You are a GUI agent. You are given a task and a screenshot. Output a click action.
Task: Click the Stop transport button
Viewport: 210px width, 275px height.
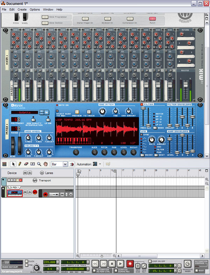(x=112, y=264)
